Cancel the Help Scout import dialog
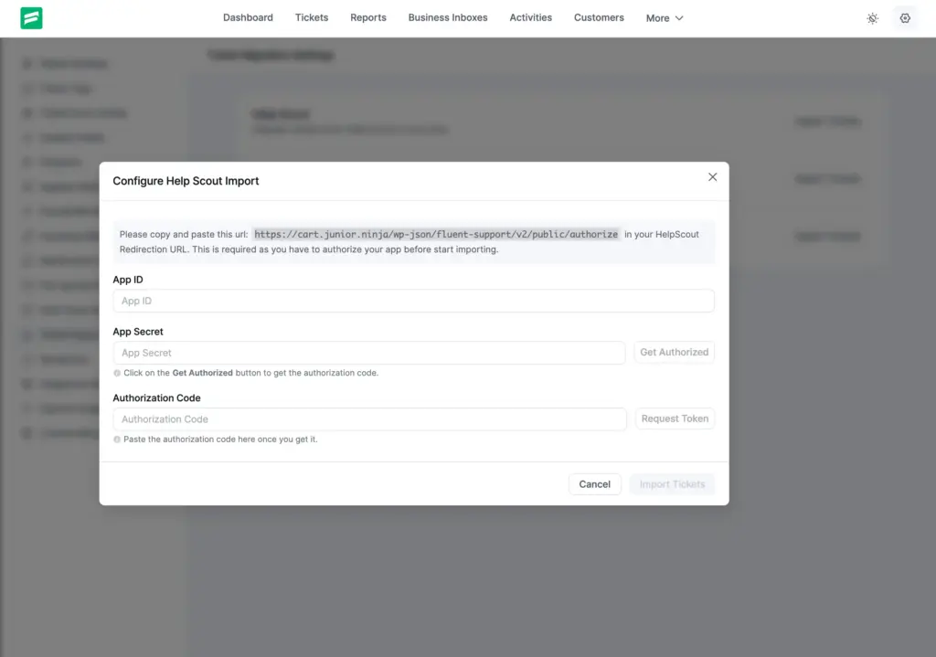The width and height of the screenshot is (936, 657). click(x=594, y=484)
